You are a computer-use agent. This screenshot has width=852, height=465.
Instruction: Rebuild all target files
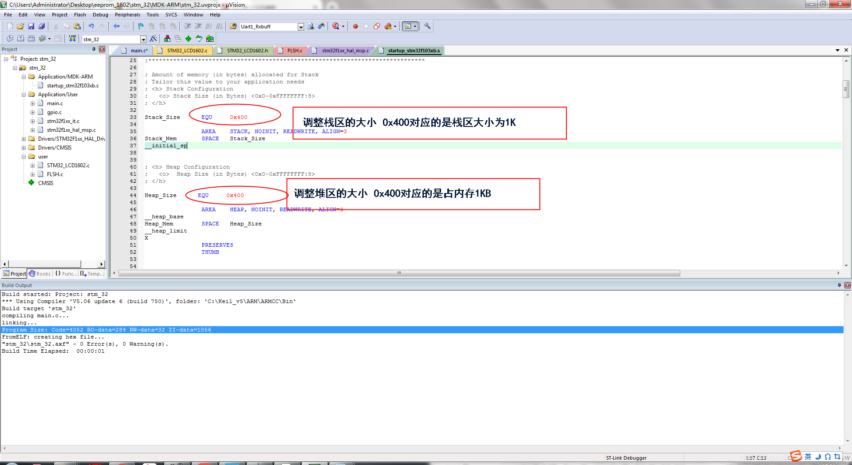click(x=31, y=39)
